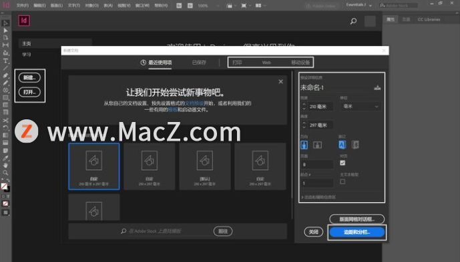Click the 版面网格对话框... button
The image size is (460, 262).
coord(357,219)
